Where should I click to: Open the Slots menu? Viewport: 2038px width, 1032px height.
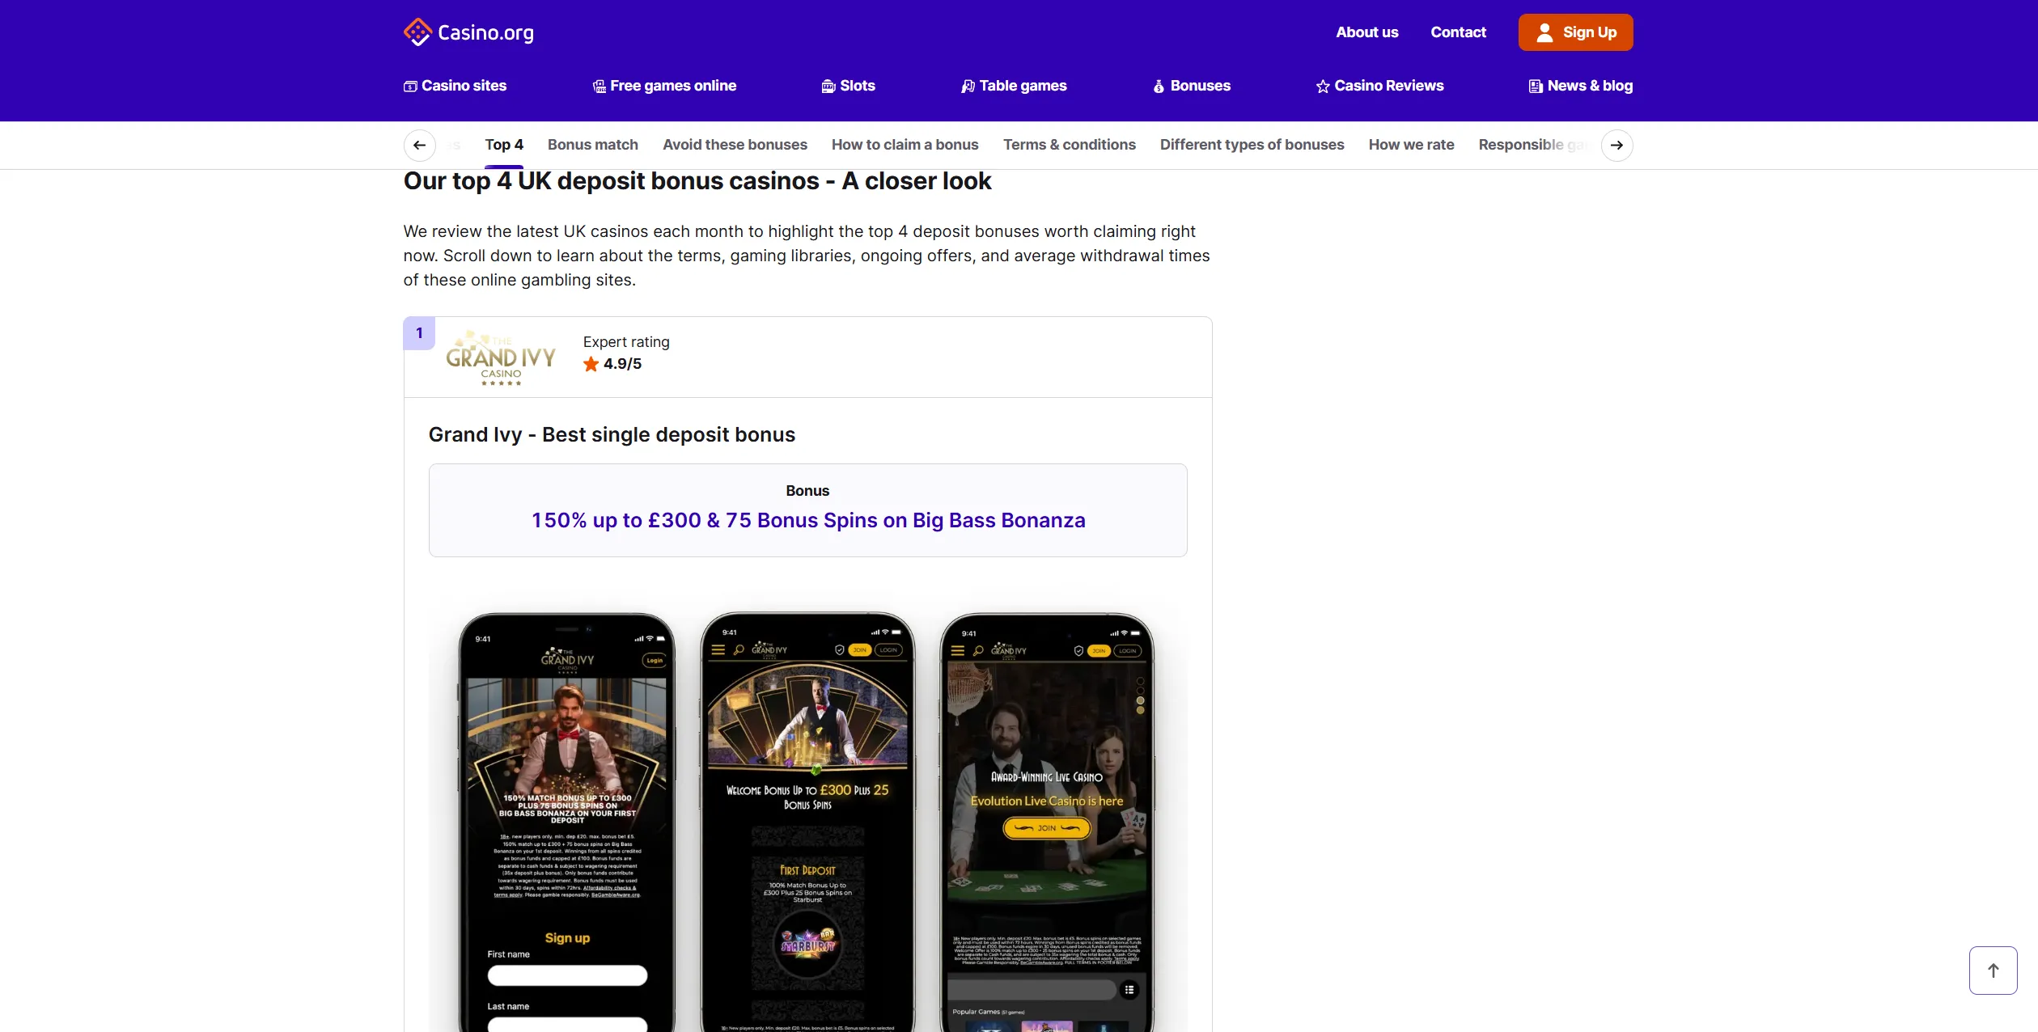click(x=848, y=86)
